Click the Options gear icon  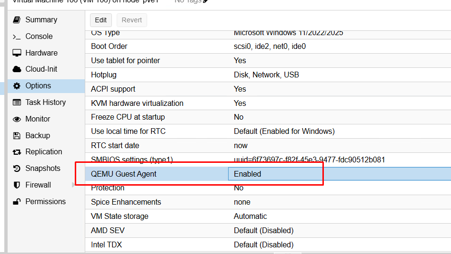(17, 86)
